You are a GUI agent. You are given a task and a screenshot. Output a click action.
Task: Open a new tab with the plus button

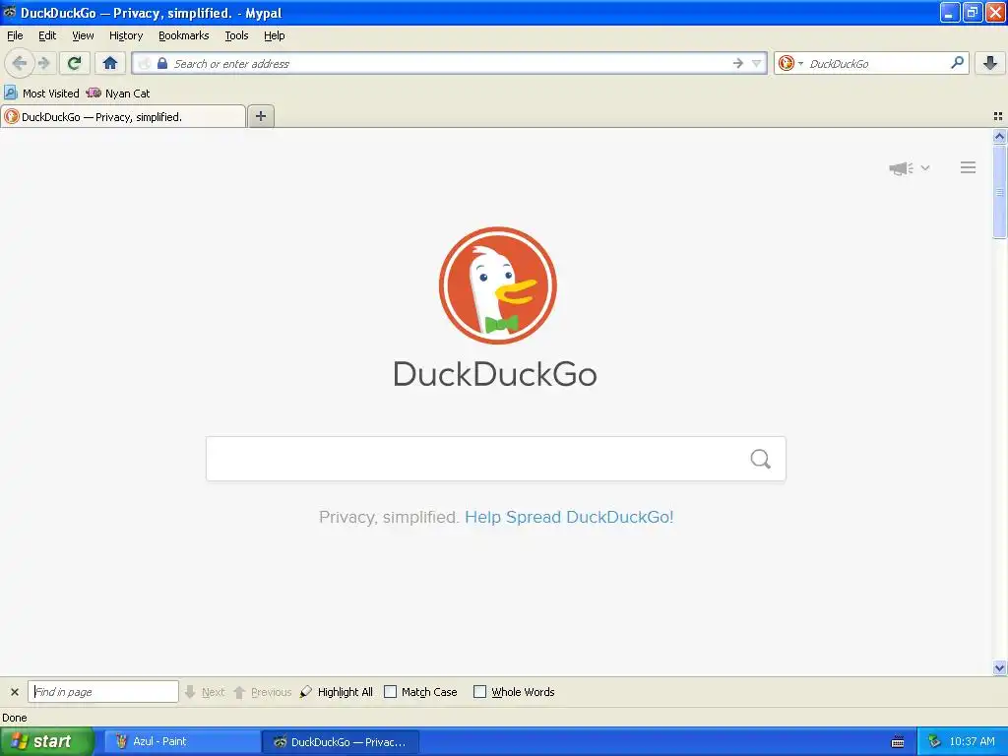point(260,116)
